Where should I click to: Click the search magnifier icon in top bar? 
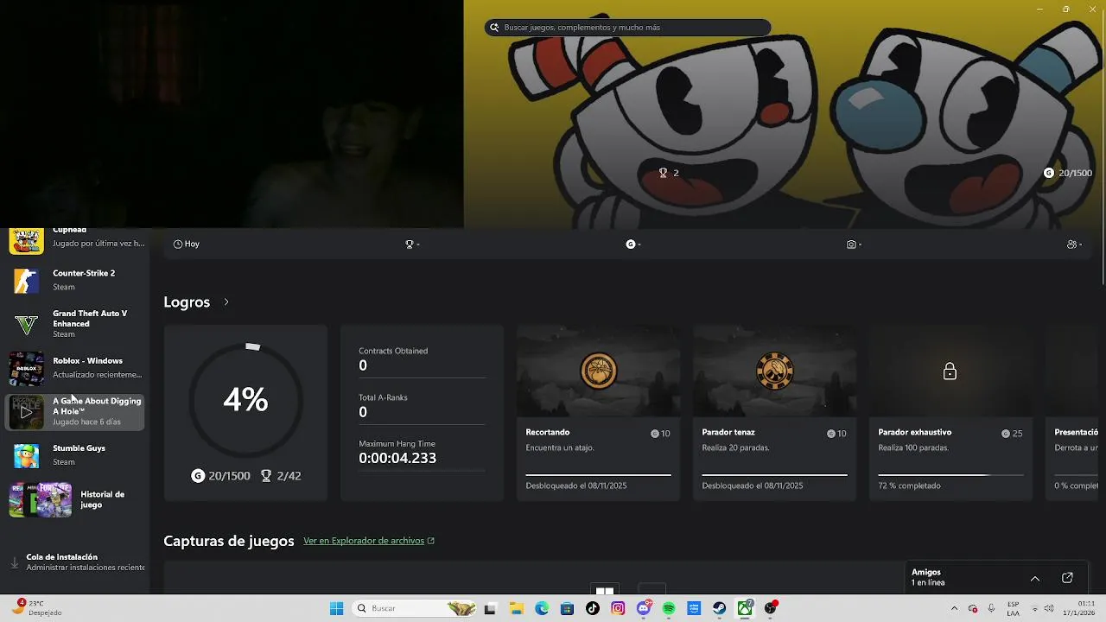pos(494,28)
